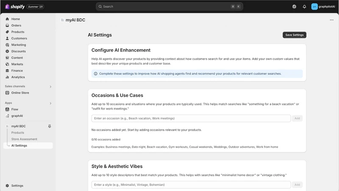The height and width of the screenshot is (191, 339).
Task: Click the Summer '25 badge
Action: tap(35, 7)
